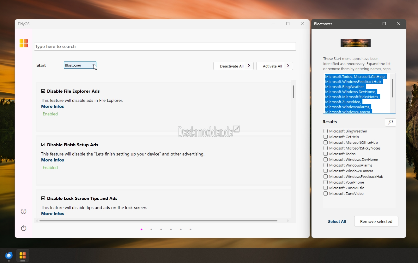Screen dimensions: 418x263
Task: Click the app names text box in Bloatboxer
Action: click(x=359, y=94)
